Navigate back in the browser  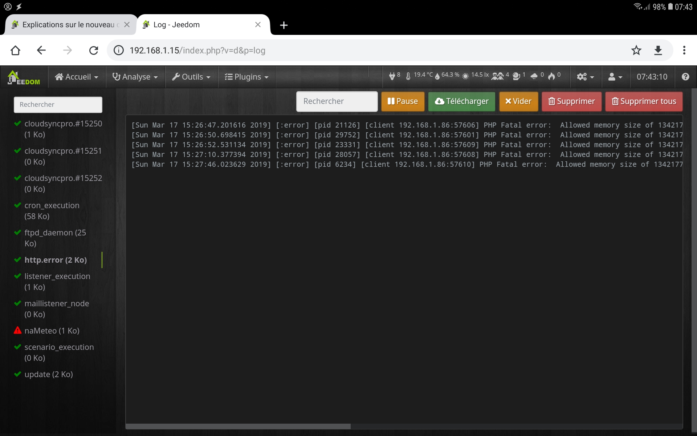[41, 50]
